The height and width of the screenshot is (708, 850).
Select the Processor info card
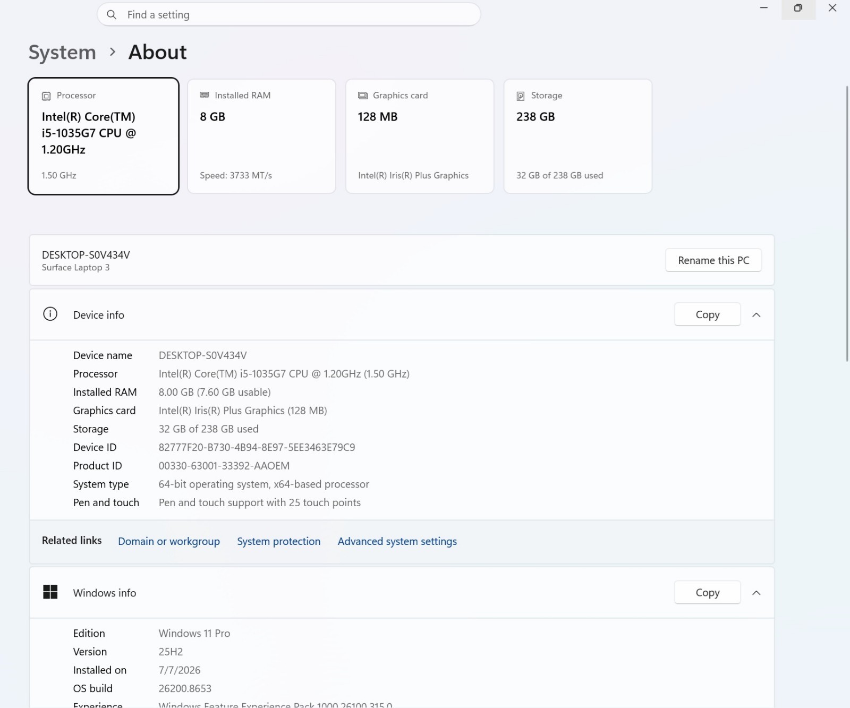point(103,136)
